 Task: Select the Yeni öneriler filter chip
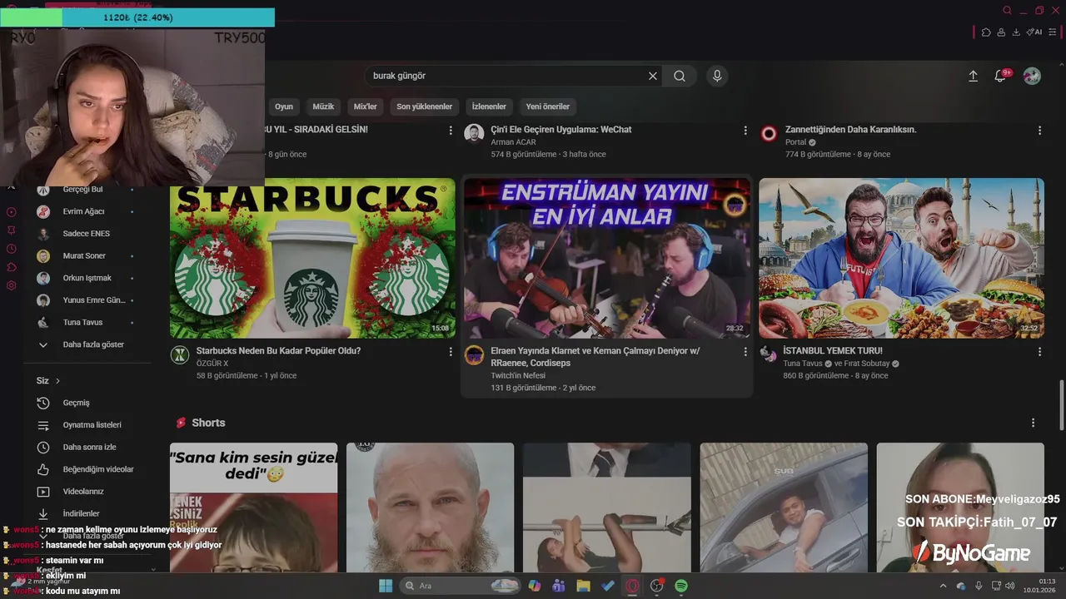point(548,106)
